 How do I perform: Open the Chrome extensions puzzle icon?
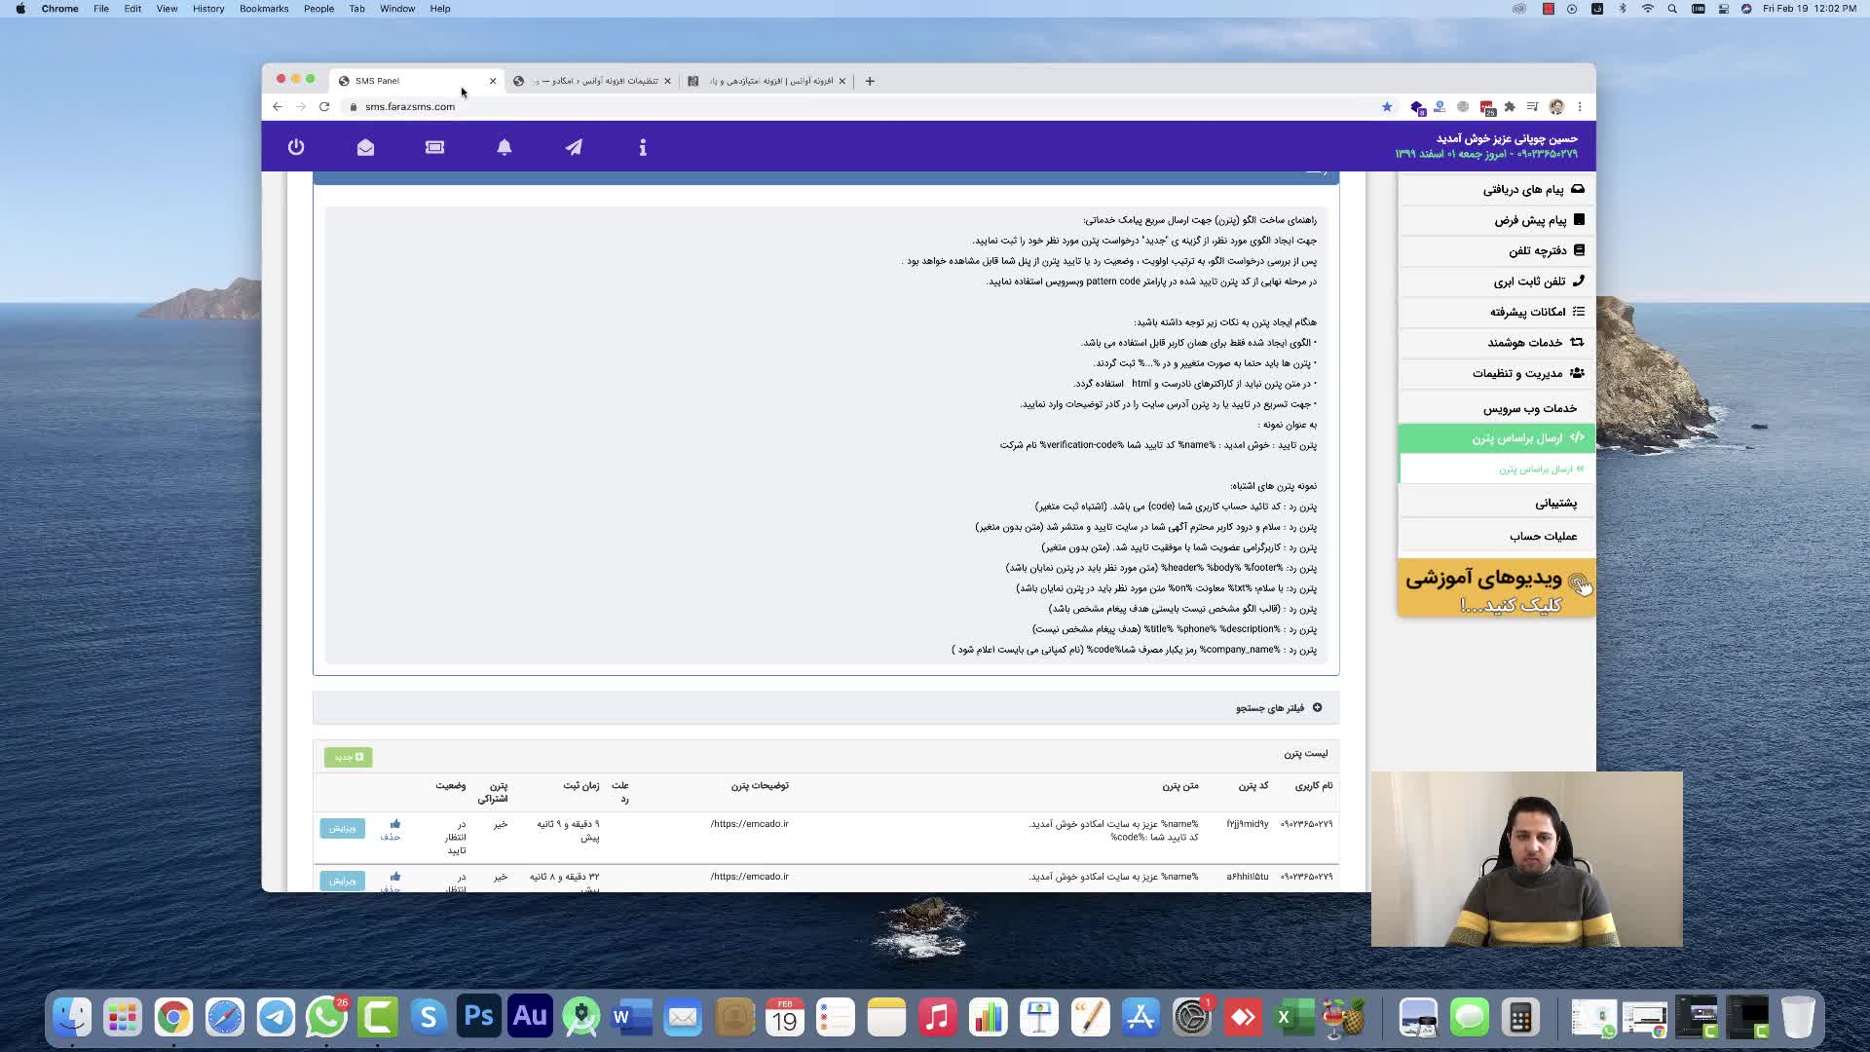pyautogui.click(x=1510, y=107)
